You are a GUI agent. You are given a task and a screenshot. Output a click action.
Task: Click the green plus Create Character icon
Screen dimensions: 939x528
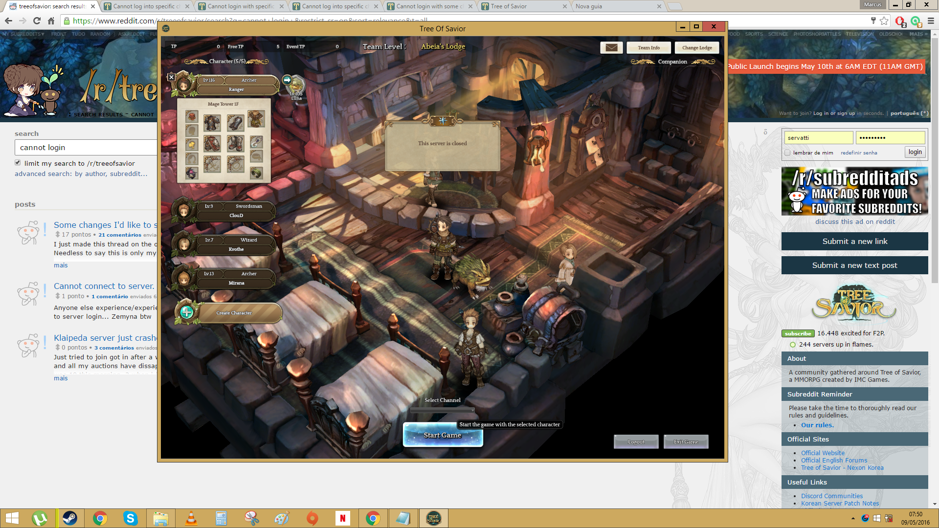click(x=187, y=312)
